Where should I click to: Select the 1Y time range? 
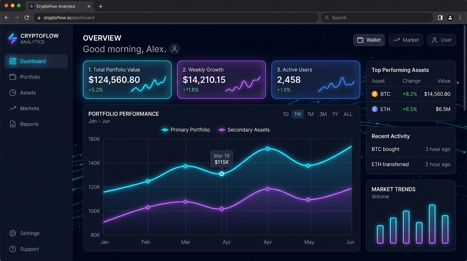pos(335,114)
